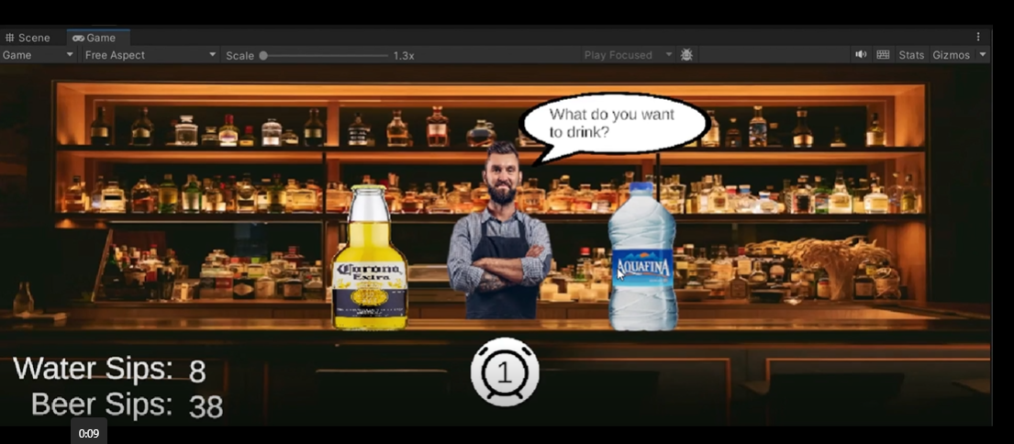Viewport: 1014px width, 444px height.
Task: Click the water sips count 8
Action: pyautogui.click(x=197, y=372)
